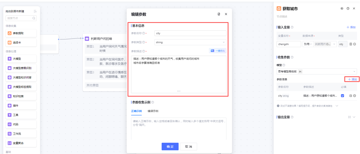This screenshot has height=154, width=360.
Task: Select 其他意图 row in intent node
Action: [x=106, y=85]
